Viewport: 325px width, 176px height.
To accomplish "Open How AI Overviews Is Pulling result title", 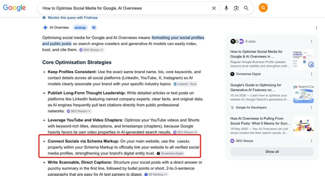I will pyautogui.click(x=260, y=121).
